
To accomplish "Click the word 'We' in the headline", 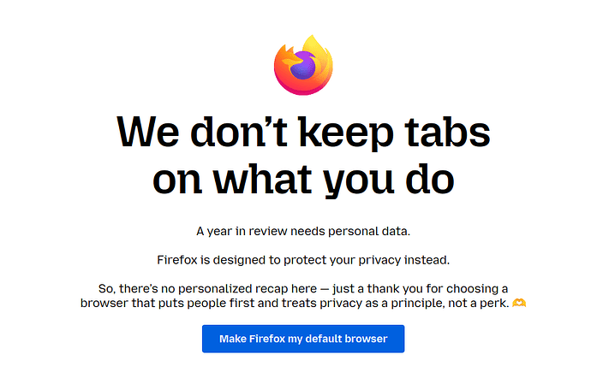I will (x=147, y=132).
